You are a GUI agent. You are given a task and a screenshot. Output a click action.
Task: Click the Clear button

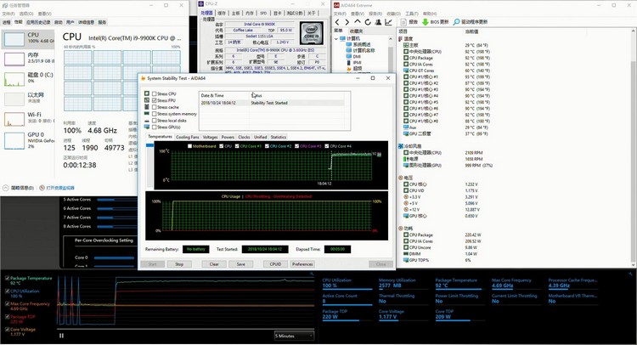(214, 264)
